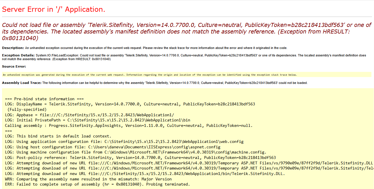The height and width of the screenshot is (189, 374).
Task: Select the red italic 'Could not load file' message
Action: [187, 31]
